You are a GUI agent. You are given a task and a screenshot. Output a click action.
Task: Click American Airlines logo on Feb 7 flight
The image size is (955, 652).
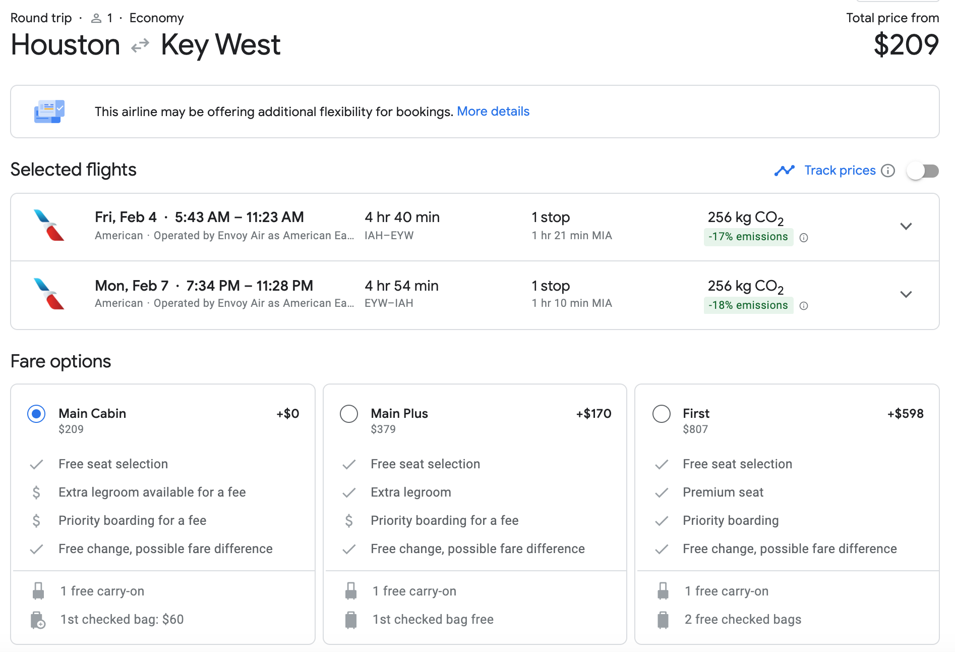[x=49, y=294]
